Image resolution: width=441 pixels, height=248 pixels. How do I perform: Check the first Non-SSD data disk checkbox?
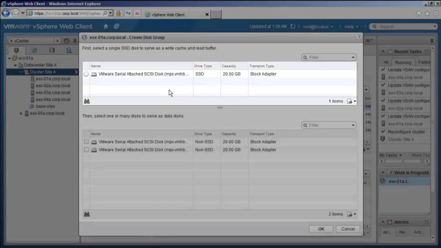coord(86,142)
